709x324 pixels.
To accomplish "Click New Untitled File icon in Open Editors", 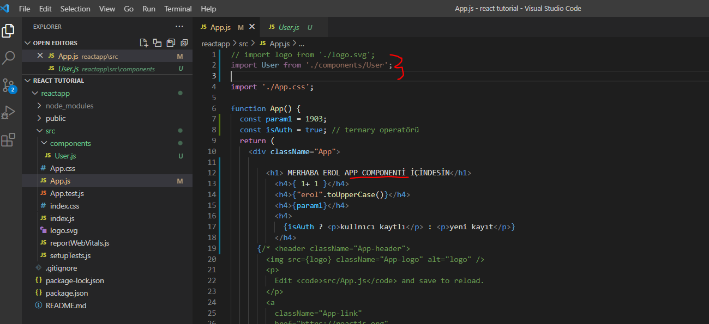I will [x=143, y=43].
